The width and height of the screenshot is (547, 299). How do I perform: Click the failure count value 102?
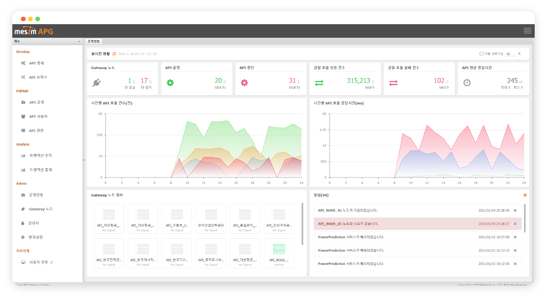coord(439,81)
